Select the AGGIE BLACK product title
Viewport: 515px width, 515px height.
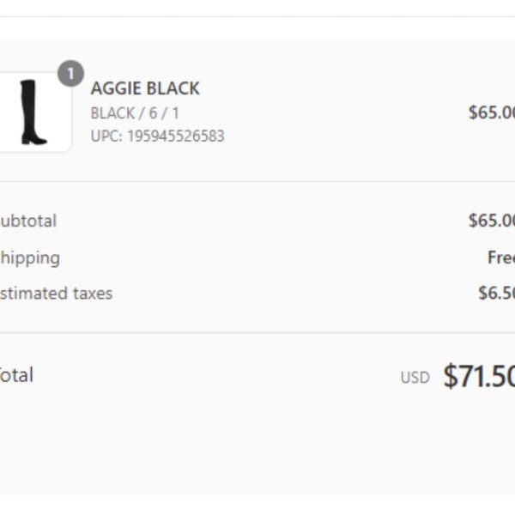145,88
